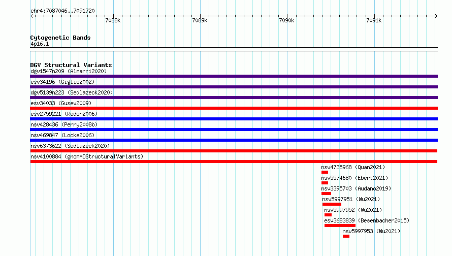Click the esv34196 (Giglio2002) label
The image size is (452, 256).
tap(62, 82)
